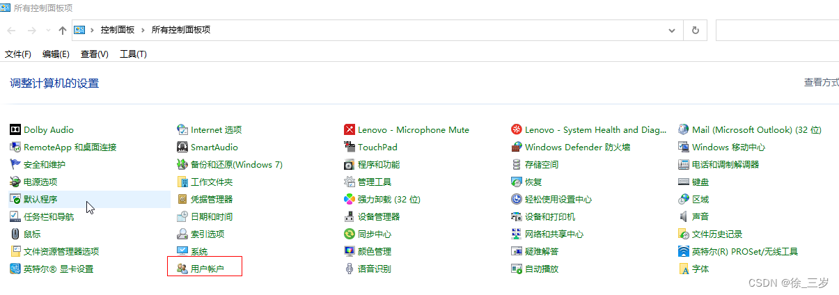
Task: Open the 电话和调制解调器 link
Action: (x=726, y=164)
